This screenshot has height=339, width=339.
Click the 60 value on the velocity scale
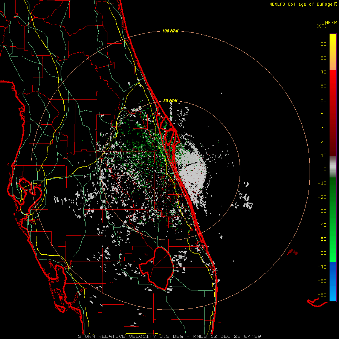point(324,86)
